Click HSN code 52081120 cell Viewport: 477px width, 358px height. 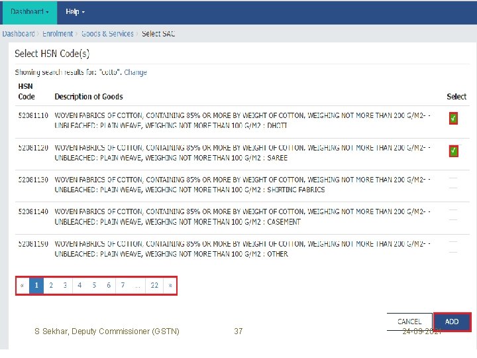click(x=33, y=148)
